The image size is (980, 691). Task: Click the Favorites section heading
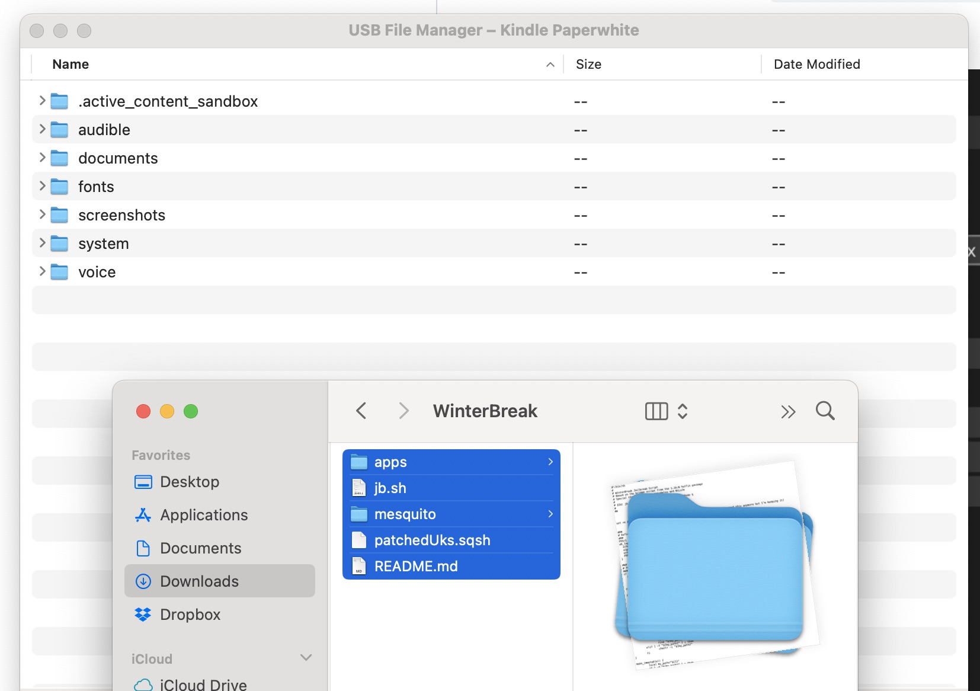point(161,455)
